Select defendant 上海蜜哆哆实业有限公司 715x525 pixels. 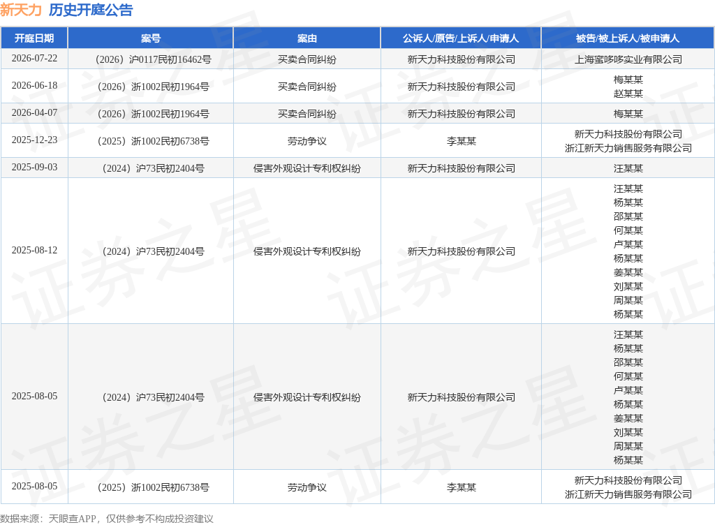click(628, 60)
